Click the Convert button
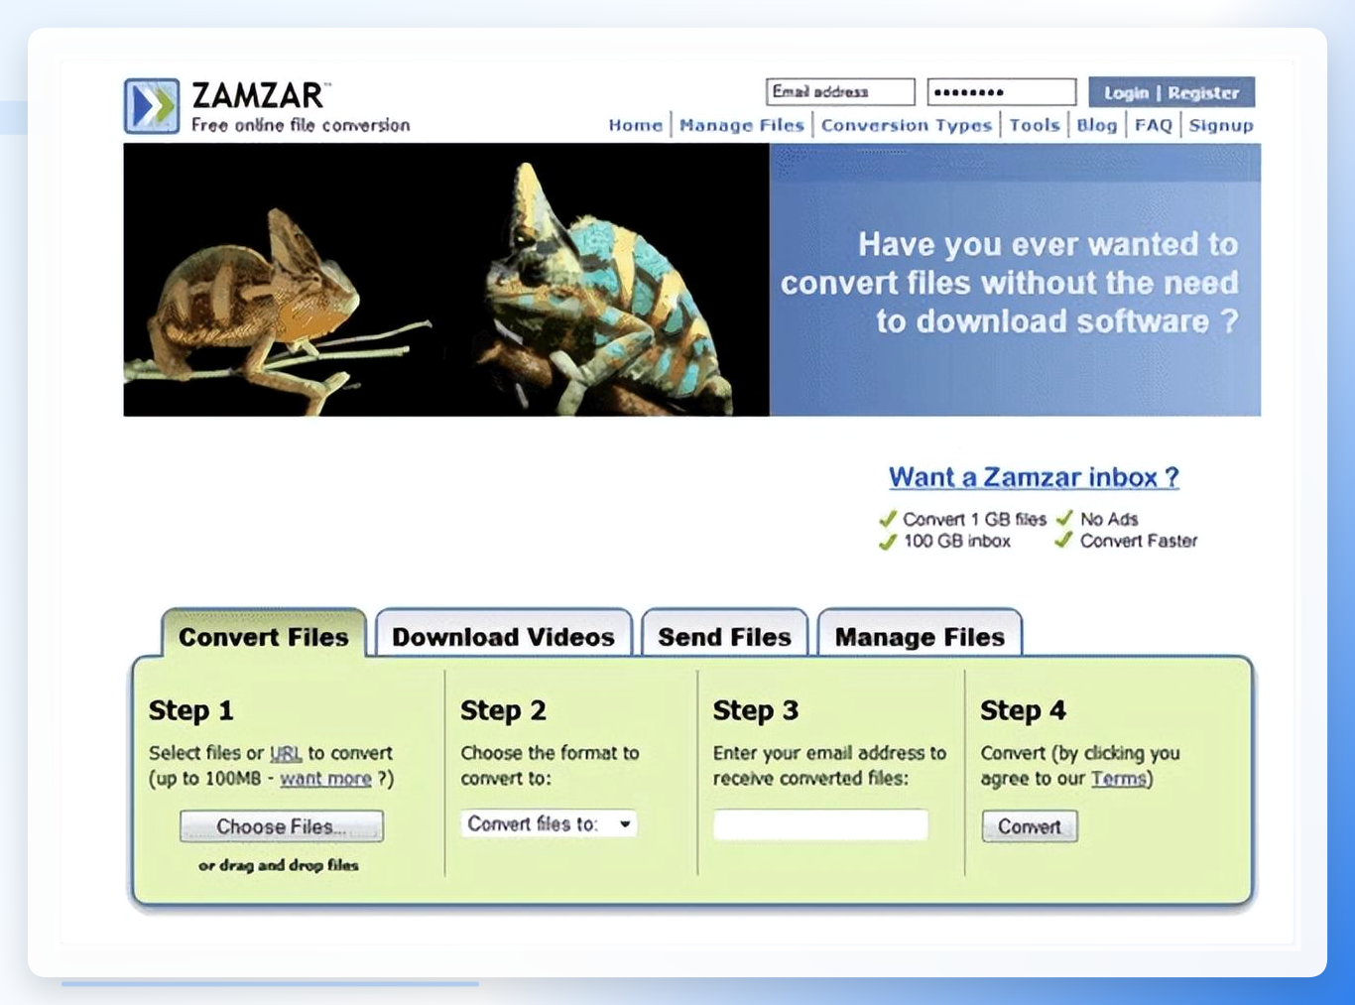The width and height of the screenshot is (1355, 1005). point(1030,826)
